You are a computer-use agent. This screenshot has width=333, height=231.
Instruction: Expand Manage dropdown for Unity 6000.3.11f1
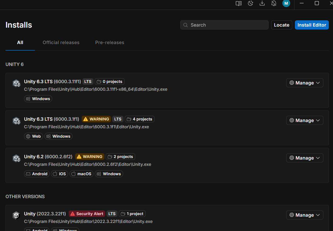[305, 83]
